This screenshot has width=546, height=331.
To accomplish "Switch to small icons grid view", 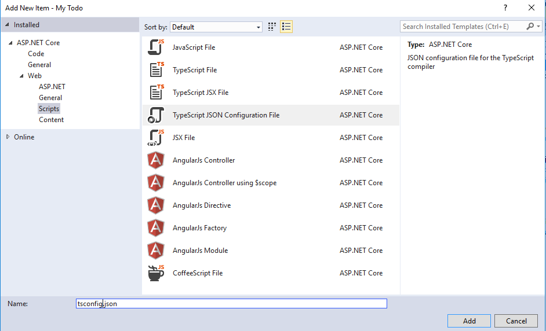I will [272, 27].
